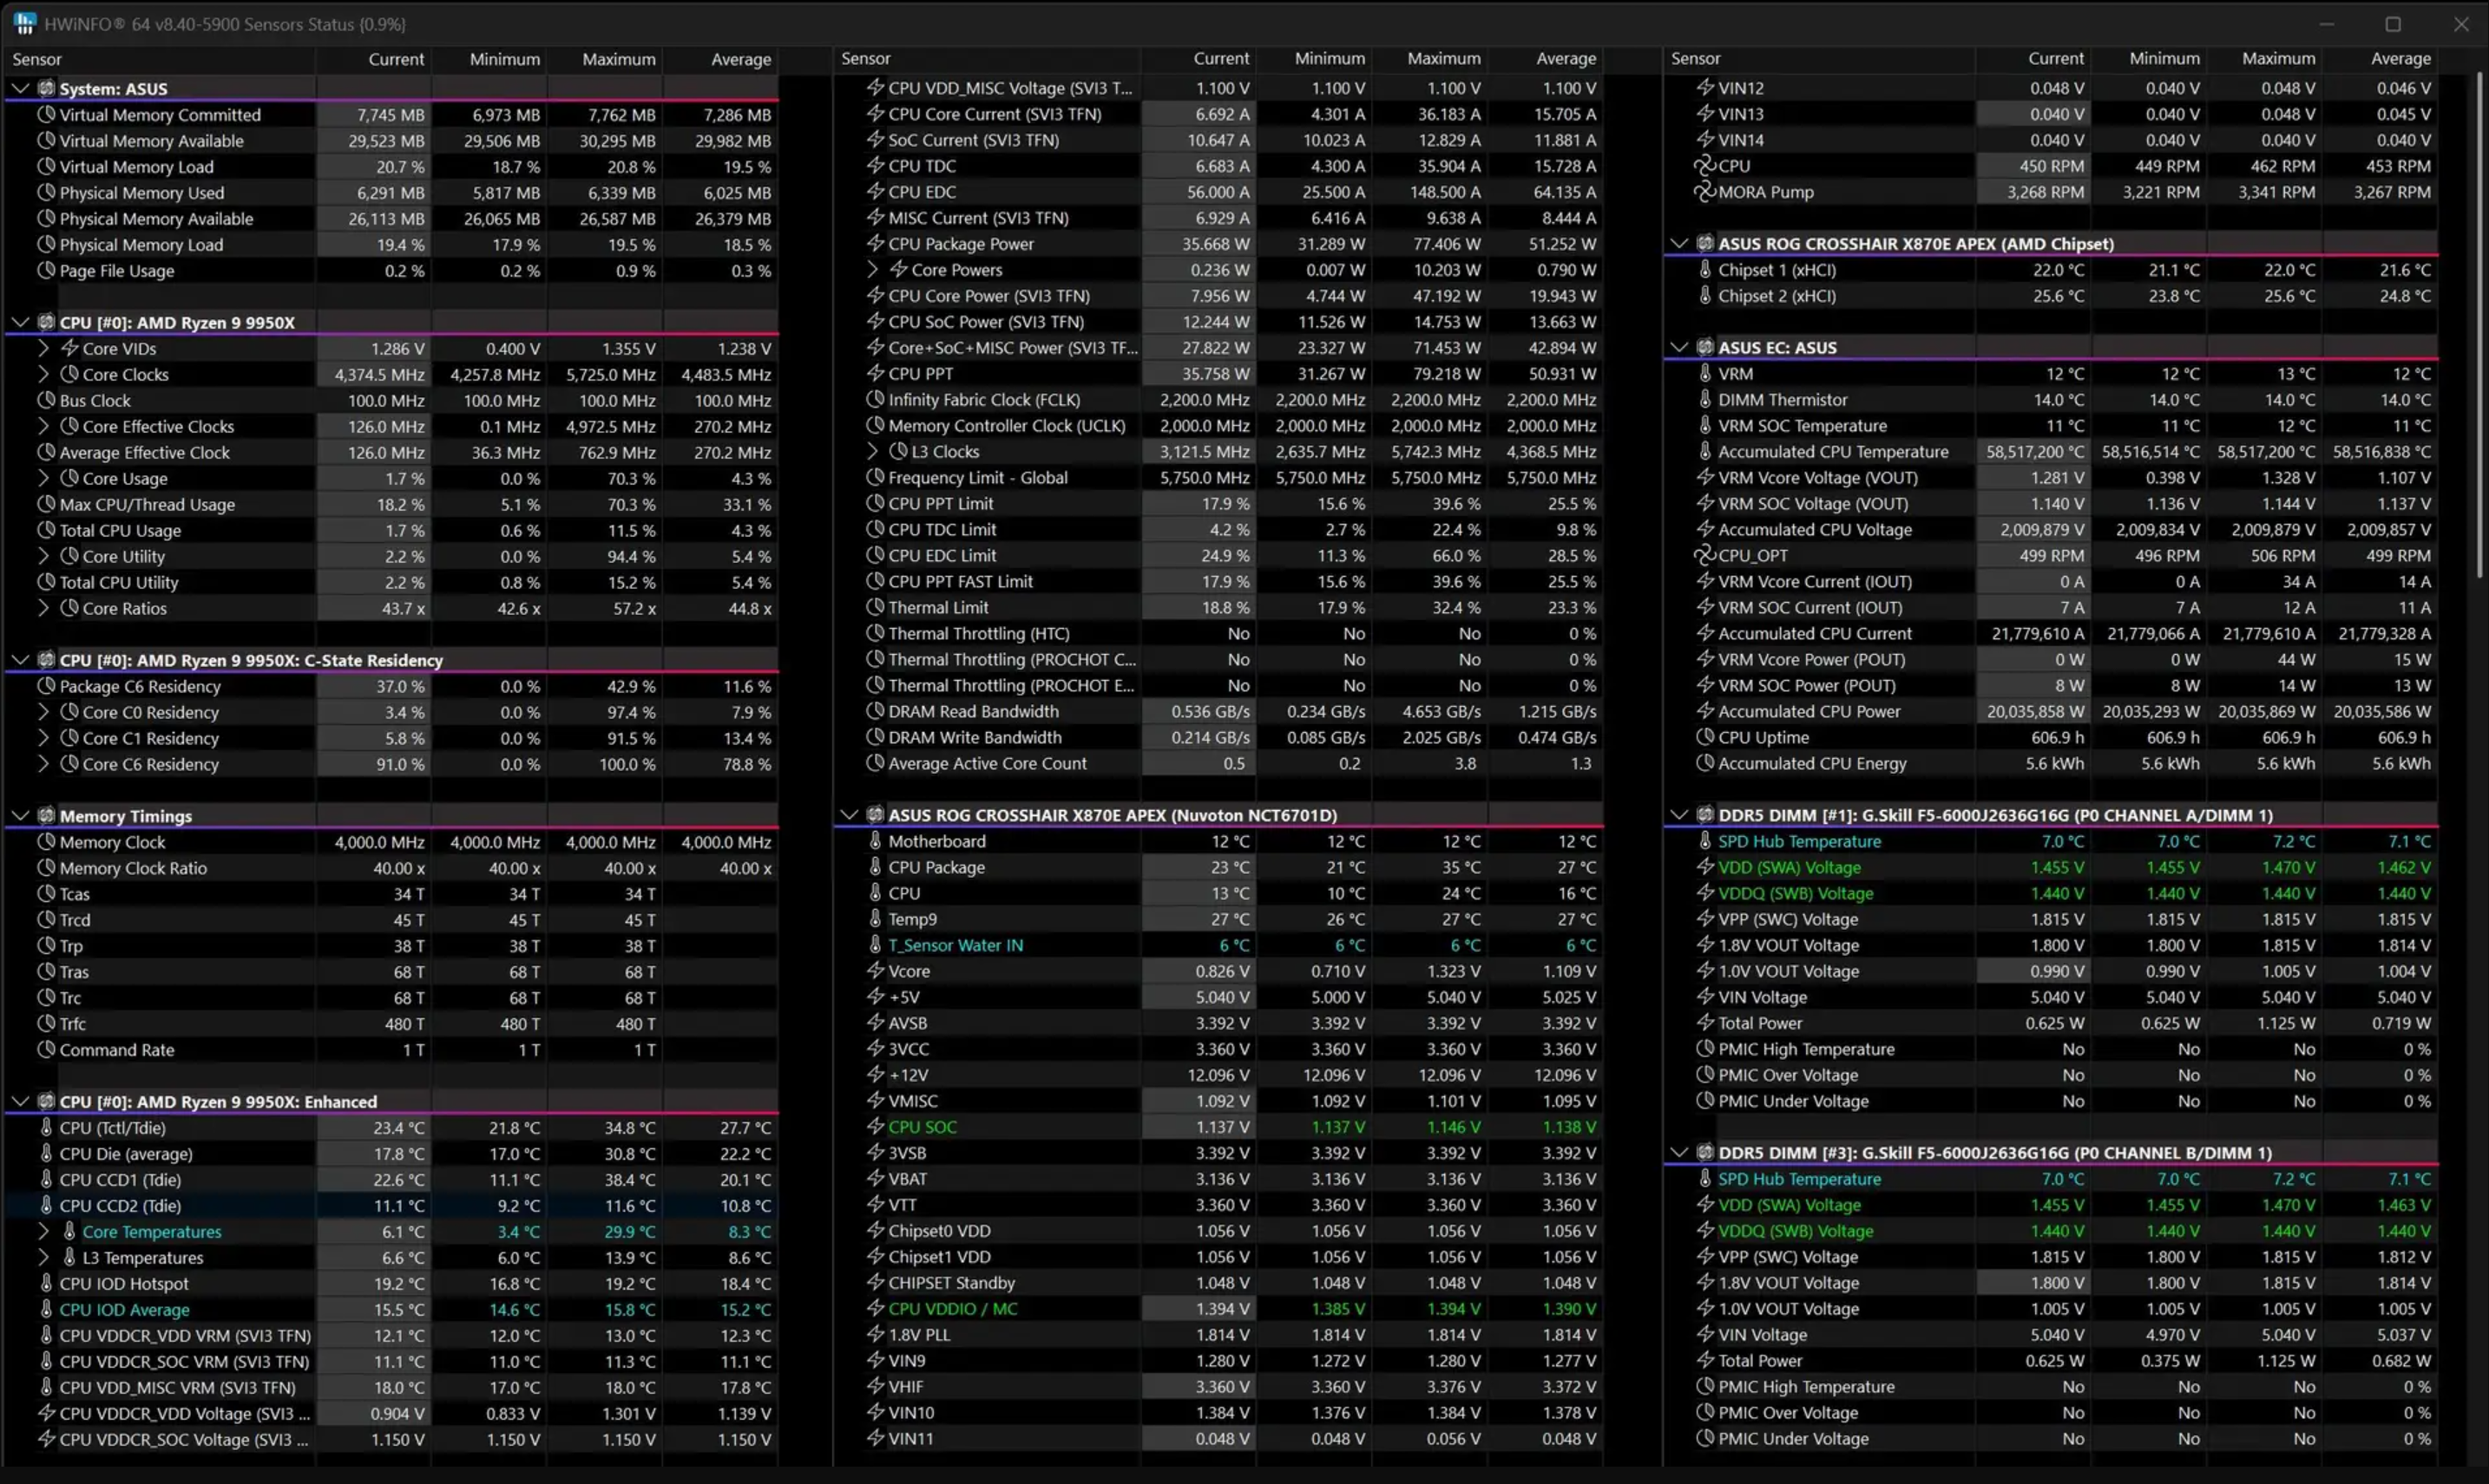Click the Average column header in right panel
This screenshot has width=2489, height=1484.
2400,59
